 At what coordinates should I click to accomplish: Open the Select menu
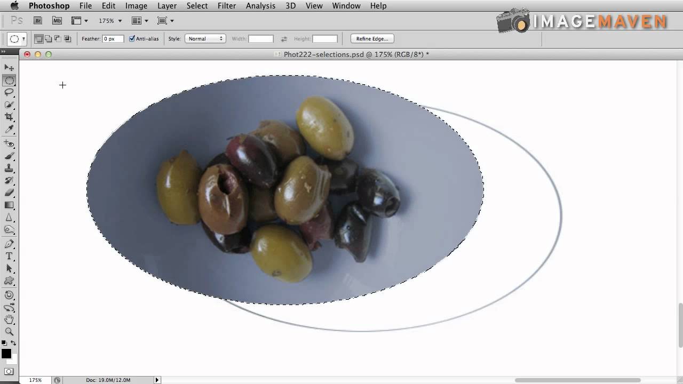pyautogui.click(x=197, y=6)
